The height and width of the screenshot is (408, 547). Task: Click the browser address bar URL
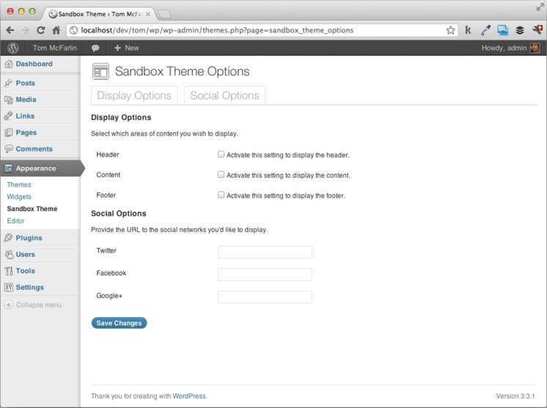[x=217, y=30]
